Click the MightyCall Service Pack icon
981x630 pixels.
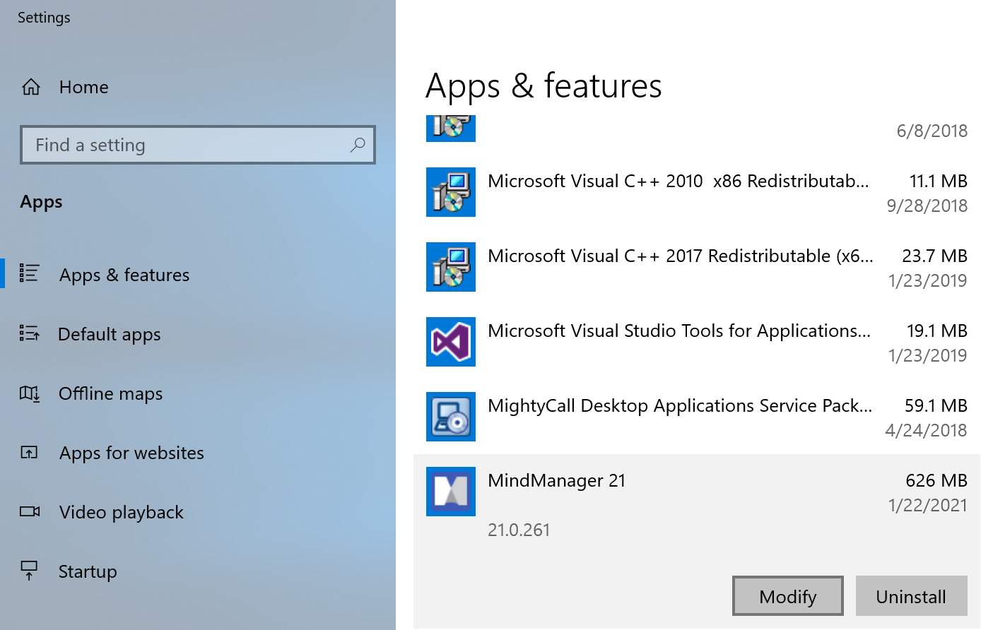click(x=451, y=417)
